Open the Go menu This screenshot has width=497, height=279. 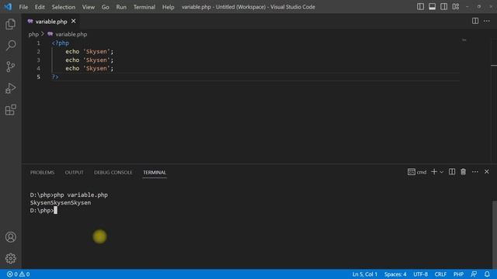[106, 7]
